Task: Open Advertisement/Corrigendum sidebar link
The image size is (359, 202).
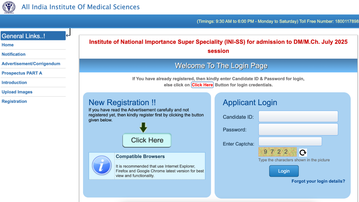Action: pyautogui.click(x=31, y=64)
